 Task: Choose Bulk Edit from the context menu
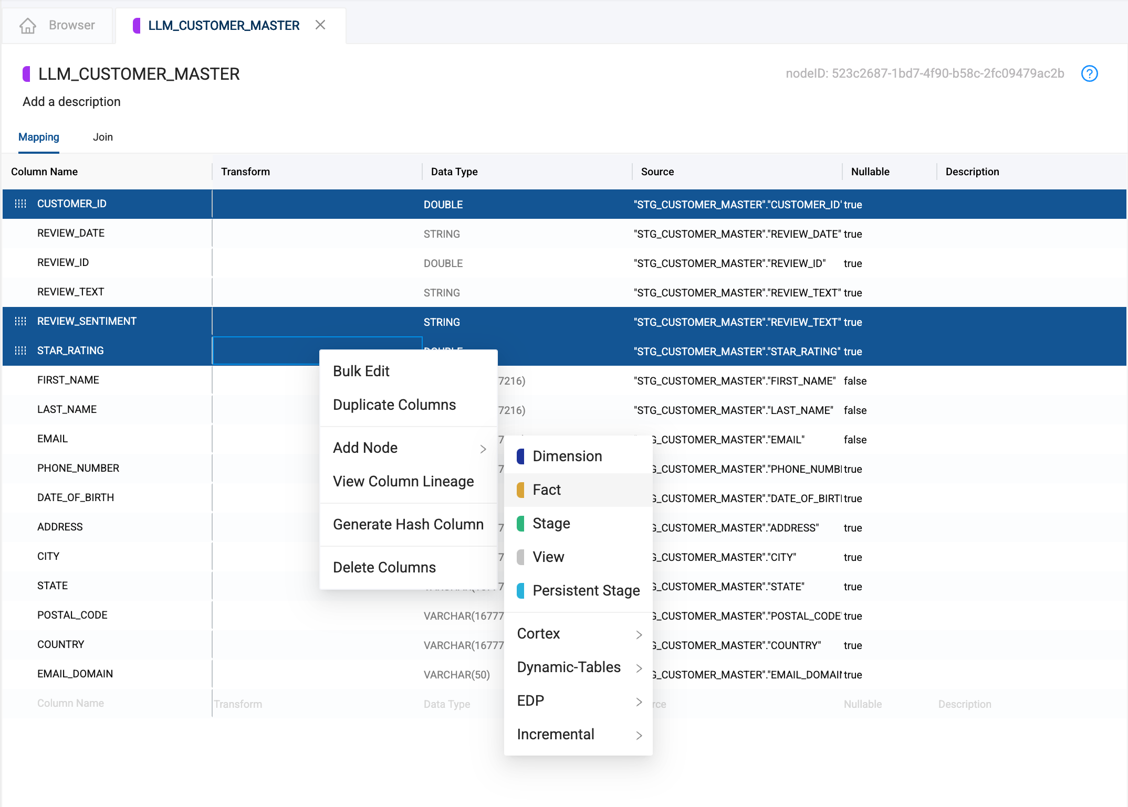[361, 371]
